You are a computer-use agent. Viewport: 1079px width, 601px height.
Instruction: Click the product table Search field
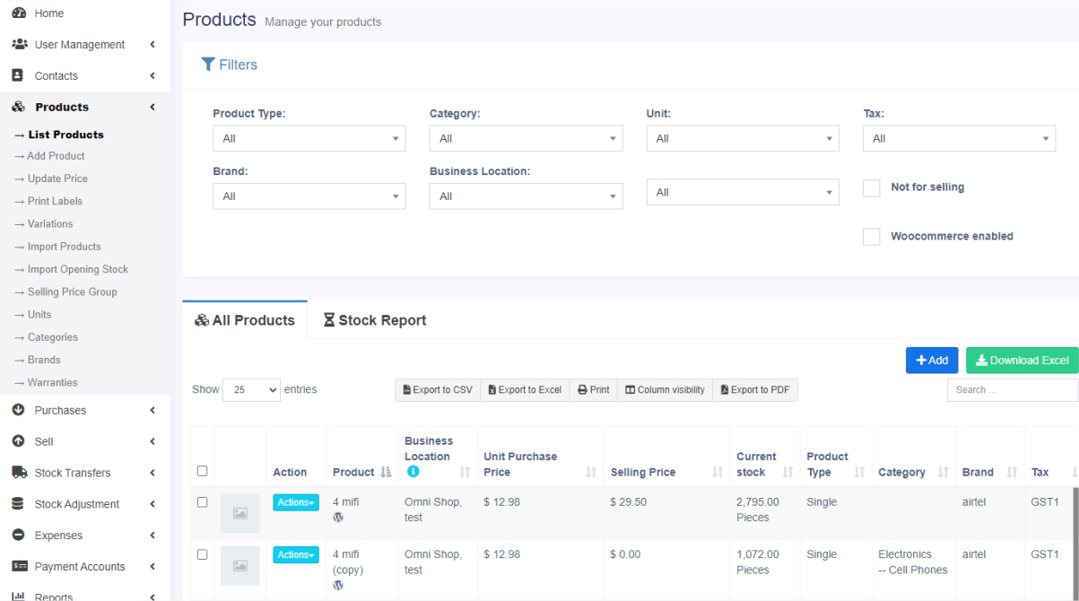click(x=1012, y=389)
